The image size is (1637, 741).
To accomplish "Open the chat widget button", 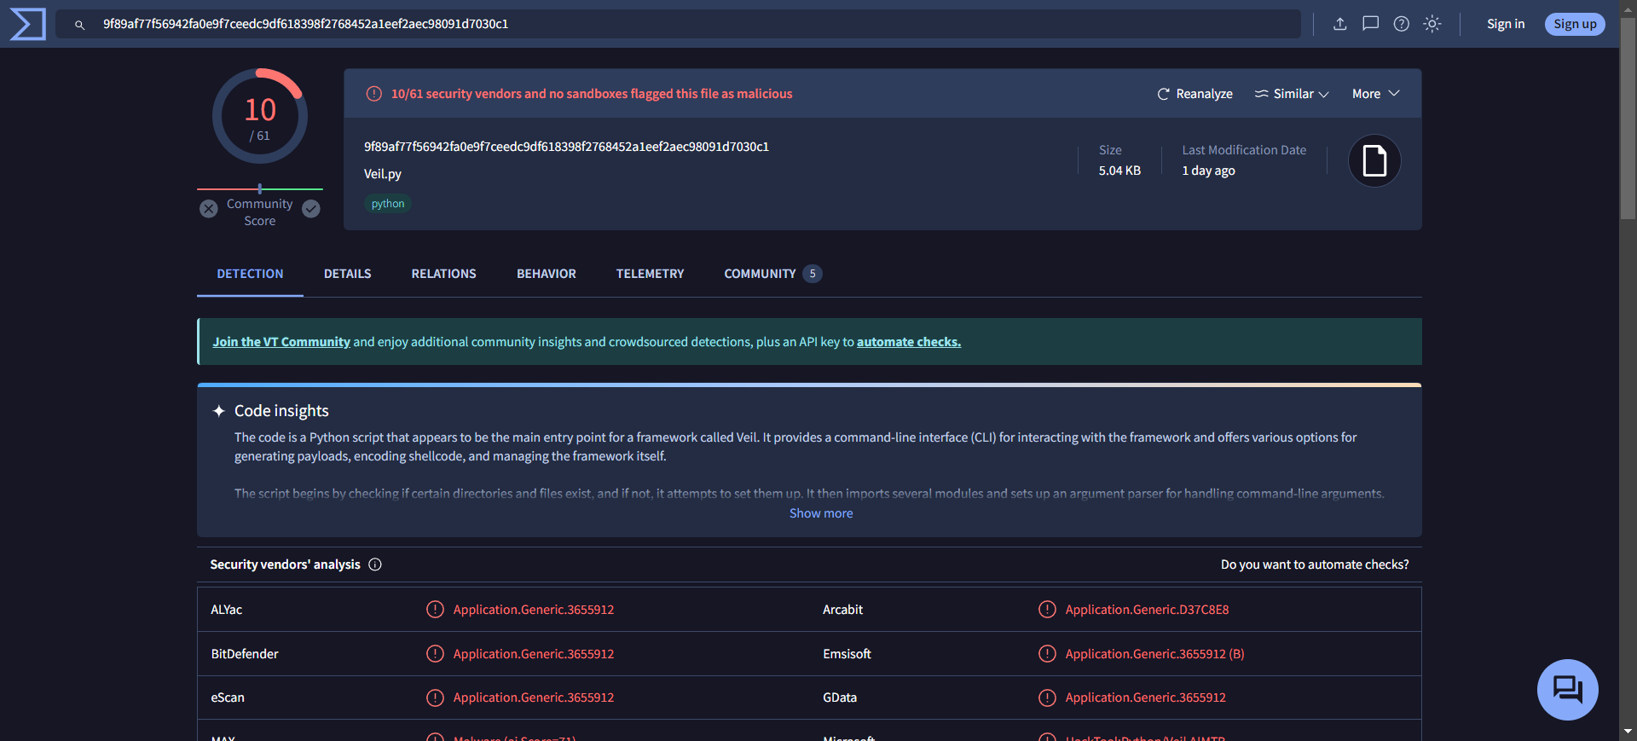I will pyautogui.click(x=1567, y=689).
